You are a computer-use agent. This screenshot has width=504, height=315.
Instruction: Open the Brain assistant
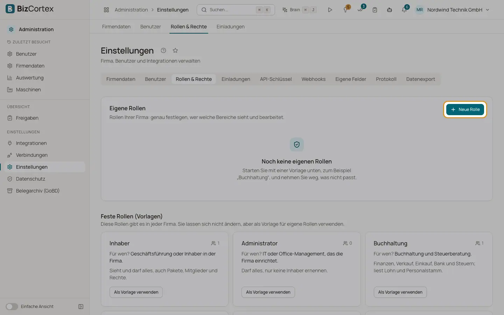(x=300, y=10)
